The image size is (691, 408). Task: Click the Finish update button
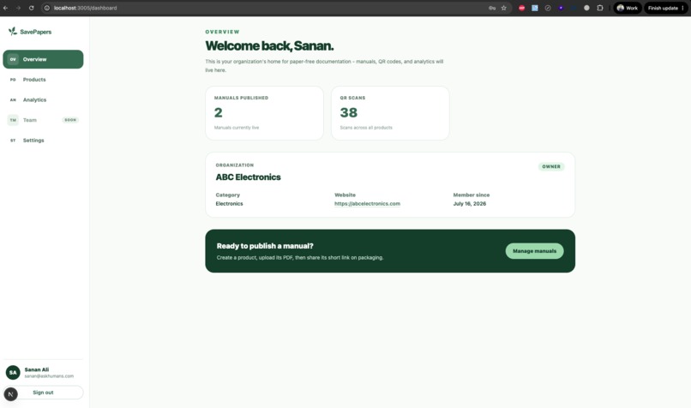[666, 8]
